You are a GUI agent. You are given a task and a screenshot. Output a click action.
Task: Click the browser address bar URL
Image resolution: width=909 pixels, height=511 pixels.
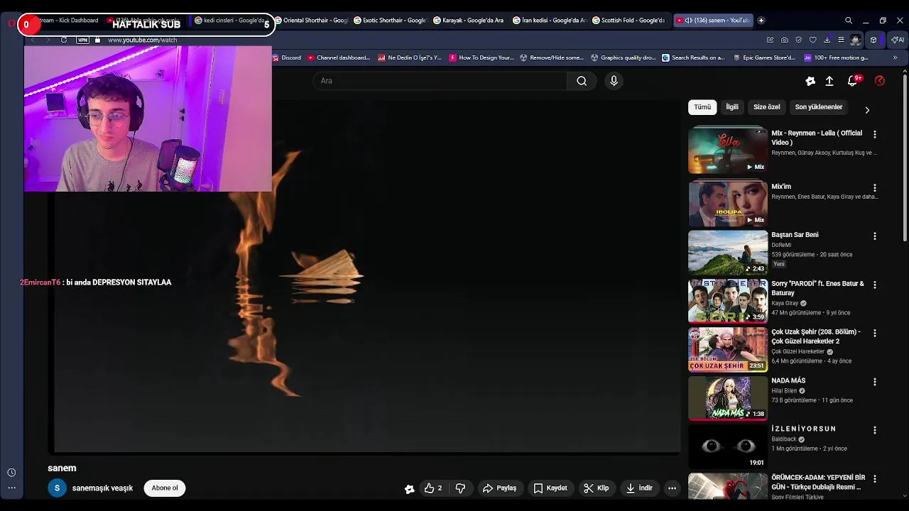(x=142, y=40)
